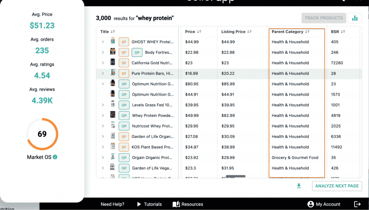Click OP badge on Nutricost Whey row
Image resolution: width=369 pixels, height=210 pixels.
tap(124, 126)
